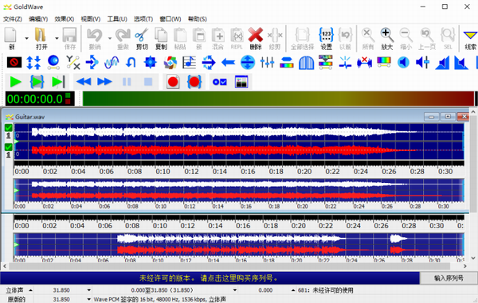Open the equalizer sliders effect icon

pos(267,62)
